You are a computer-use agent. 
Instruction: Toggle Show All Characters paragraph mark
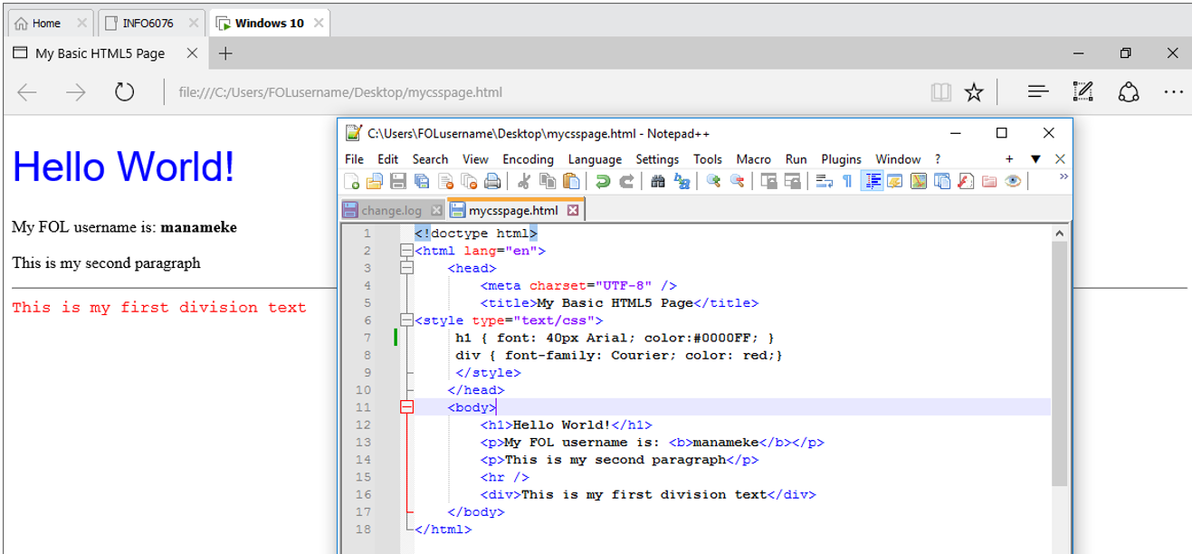click(x=846, y=181)
